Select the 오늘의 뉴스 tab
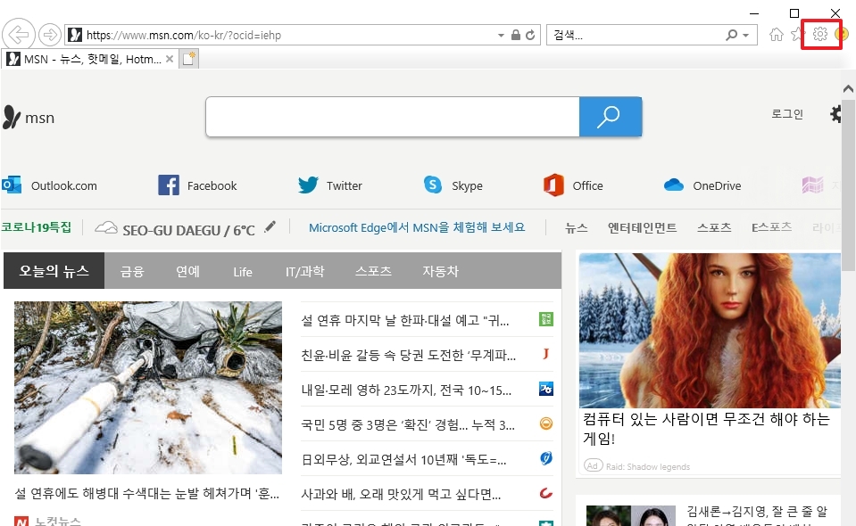This screenshot has width=856, height=526. coord(54,270)
